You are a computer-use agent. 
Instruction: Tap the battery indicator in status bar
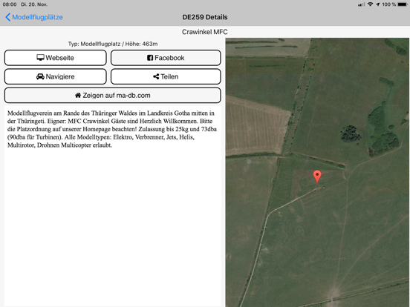[402, 4]
